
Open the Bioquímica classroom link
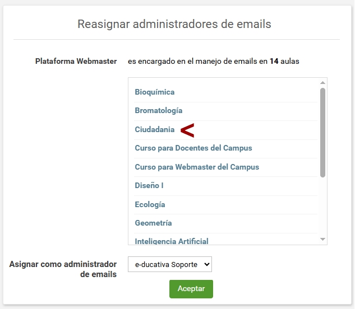point(155,92)
